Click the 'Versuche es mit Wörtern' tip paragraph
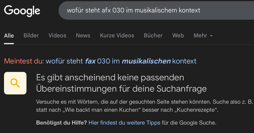 [x=144, y=106]
